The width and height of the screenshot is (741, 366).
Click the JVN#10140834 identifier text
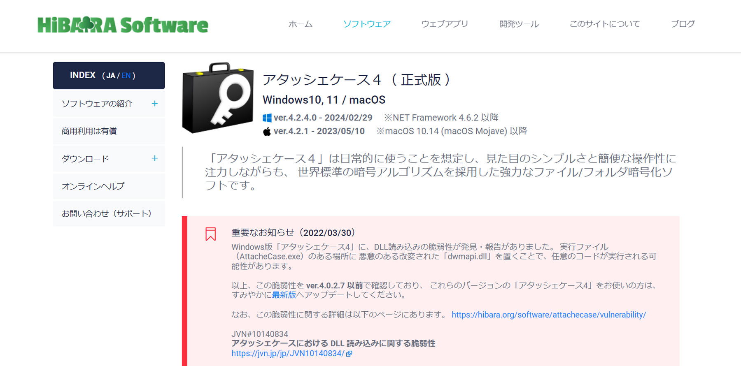260,334
